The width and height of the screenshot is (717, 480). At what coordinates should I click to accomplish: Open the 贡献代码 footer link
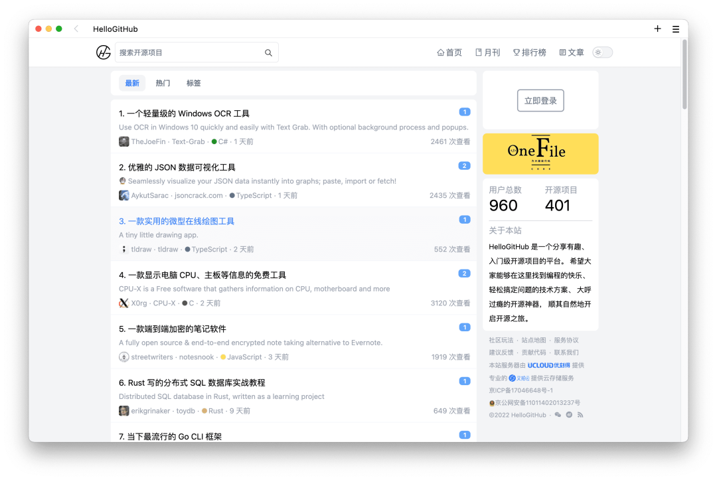534,353
